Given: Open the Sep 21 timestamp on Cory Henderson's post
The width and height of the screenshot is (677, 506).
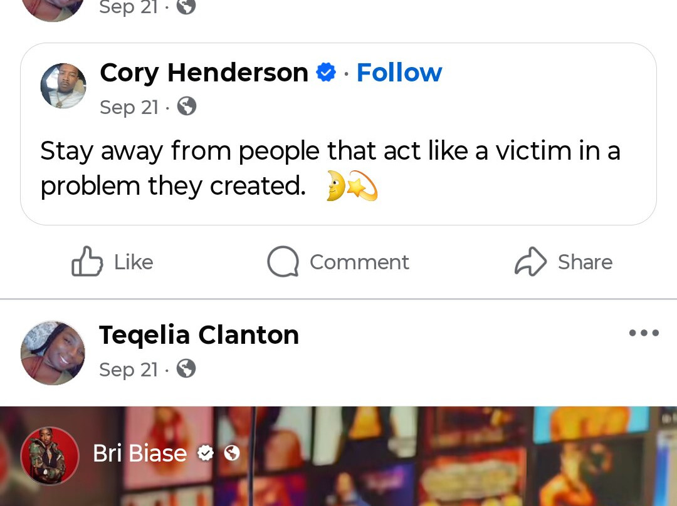Looking at the screenshot, I should tap(129, 107).
